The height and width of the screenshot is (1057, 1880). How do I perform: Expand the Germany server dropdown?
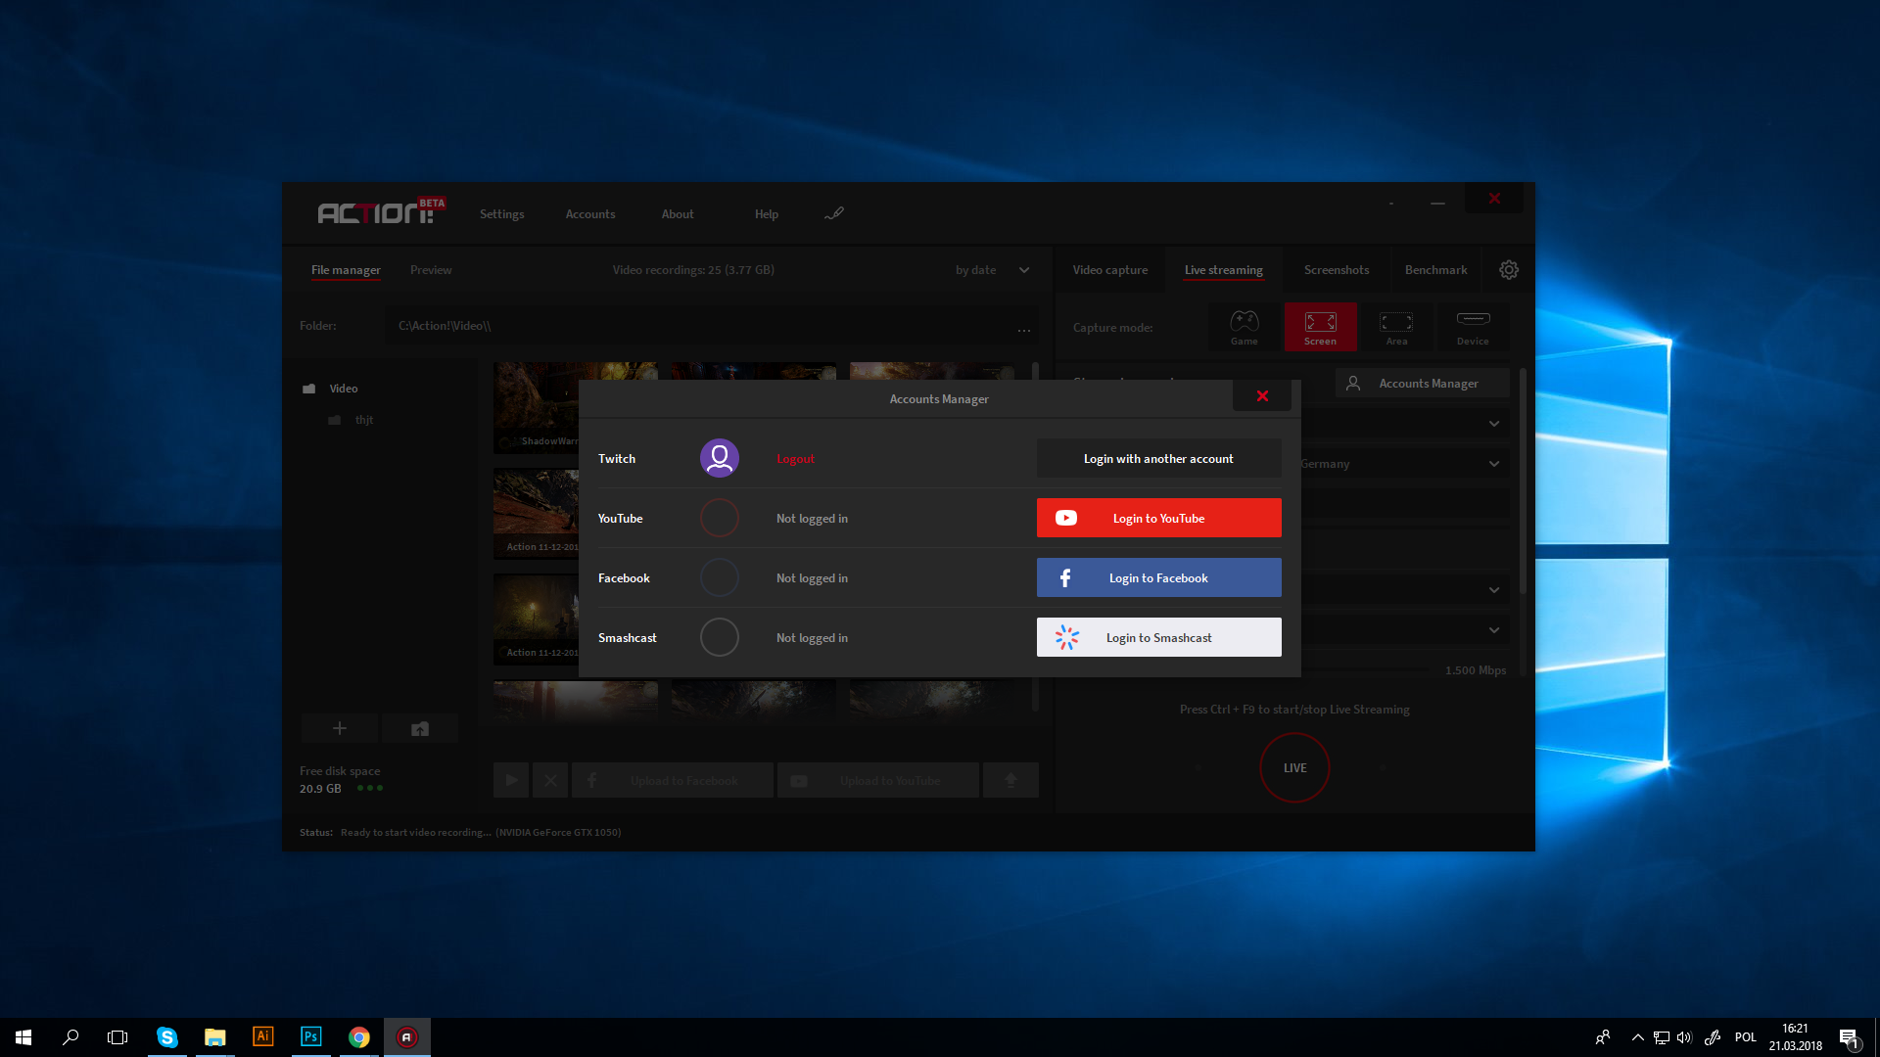click(x=1493, y=464)
